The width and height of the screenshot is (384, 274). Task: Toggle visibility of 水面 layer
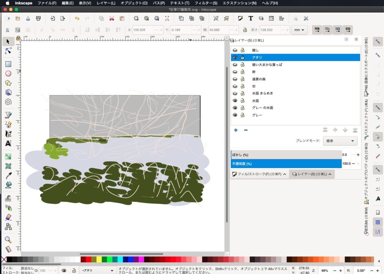click(235, 100)
